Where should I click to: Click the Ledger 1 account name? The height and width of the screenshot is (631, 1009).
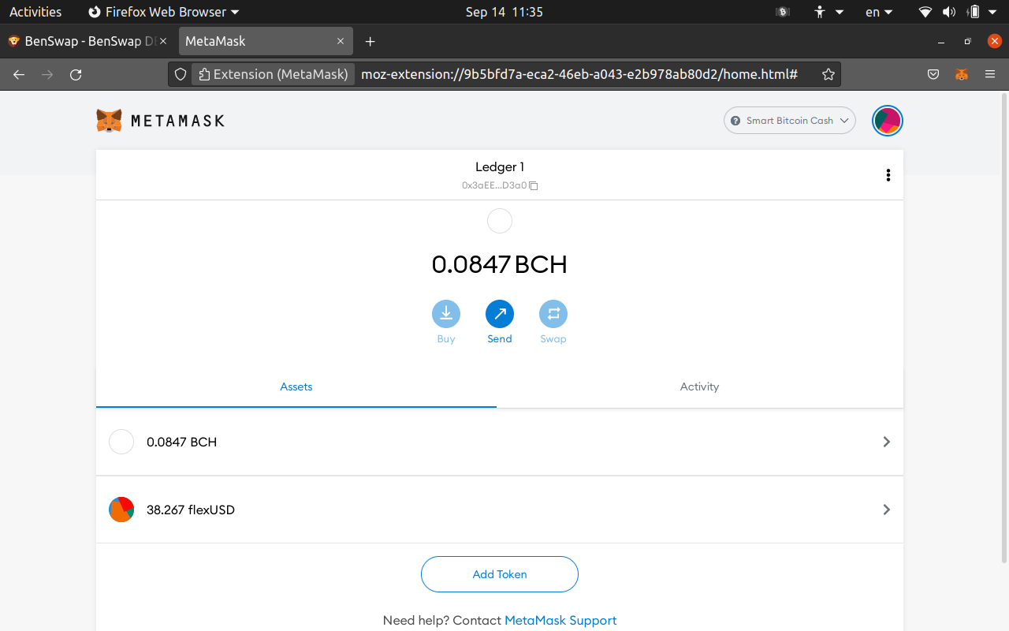tap(500, 167)
